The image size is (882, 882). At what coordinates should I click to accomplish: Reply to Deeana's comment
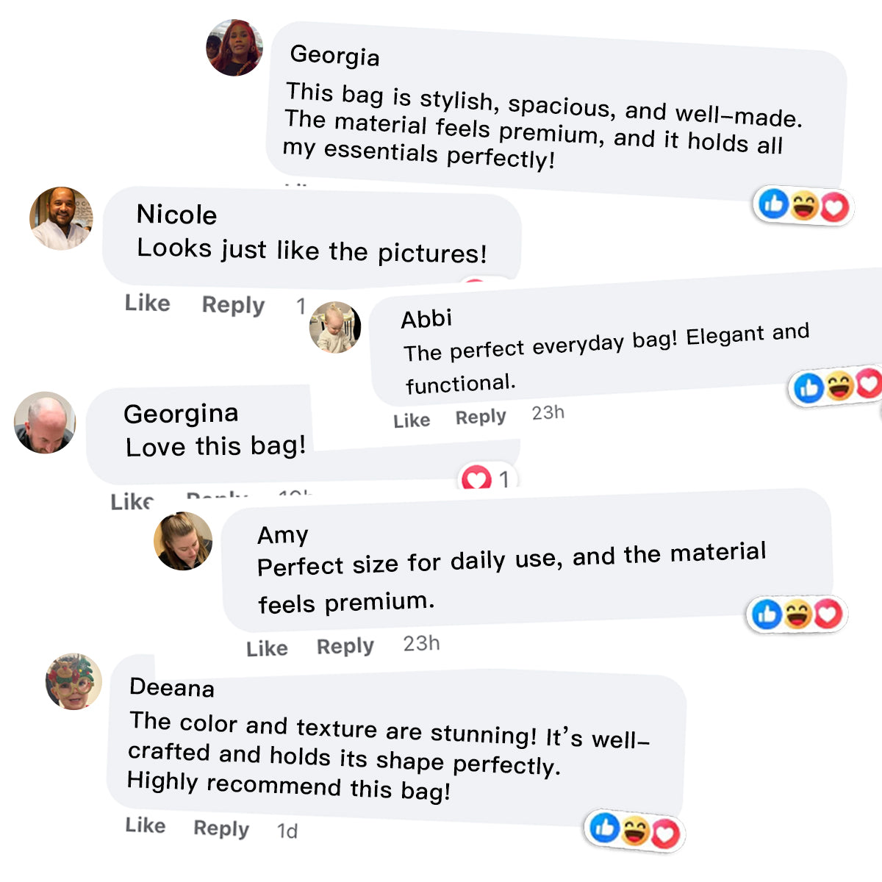pyautogui.click(x=221, y=828)
